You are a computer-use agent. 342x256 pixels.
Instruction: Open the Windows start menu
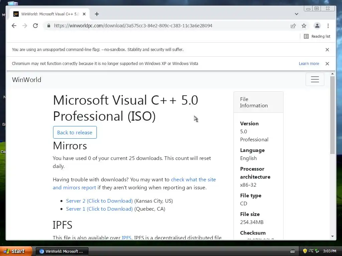16,251
